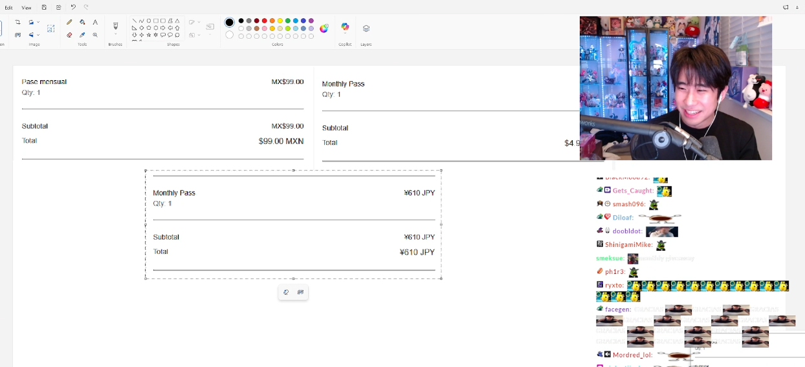
Task: Click Generative erase on the floating selection toolbar
Action: tap(286, 293)
